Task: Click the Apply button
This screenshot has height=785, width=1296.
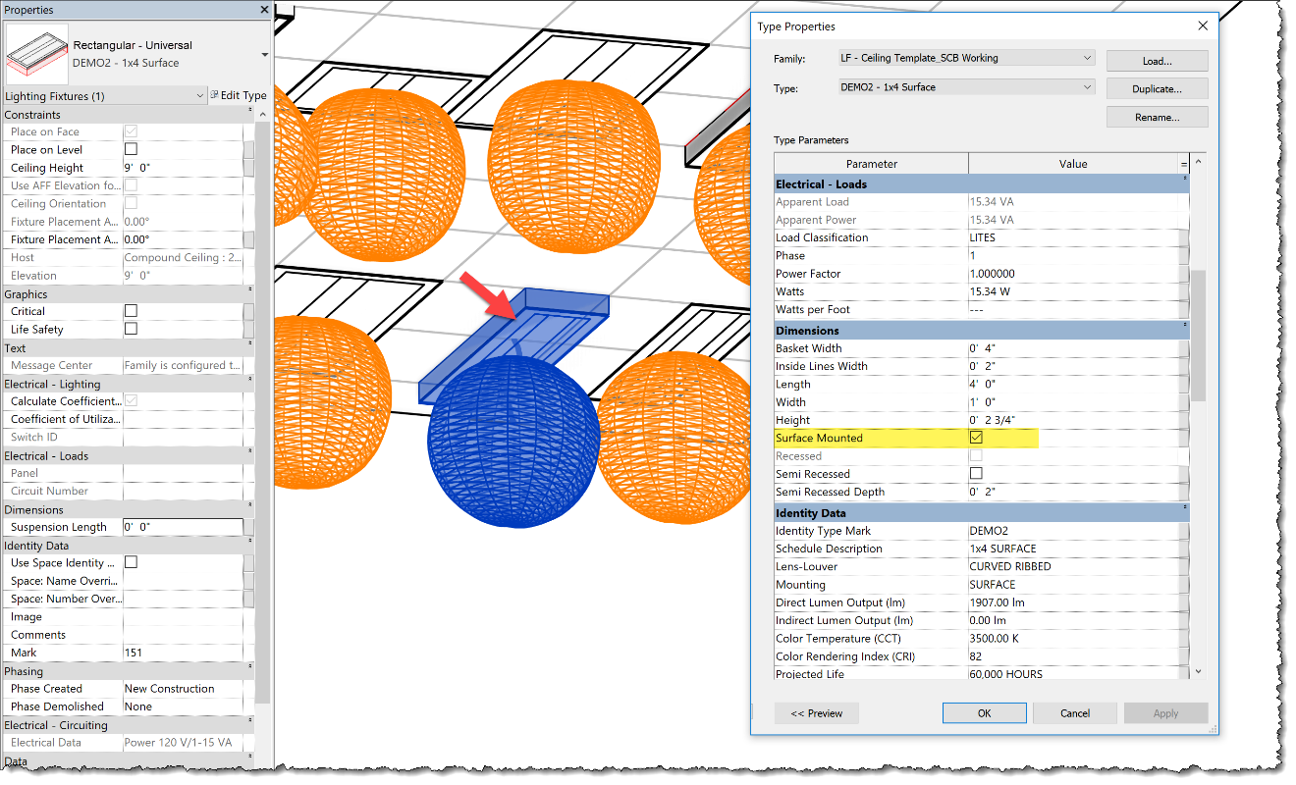Action: coord(1165,712)
